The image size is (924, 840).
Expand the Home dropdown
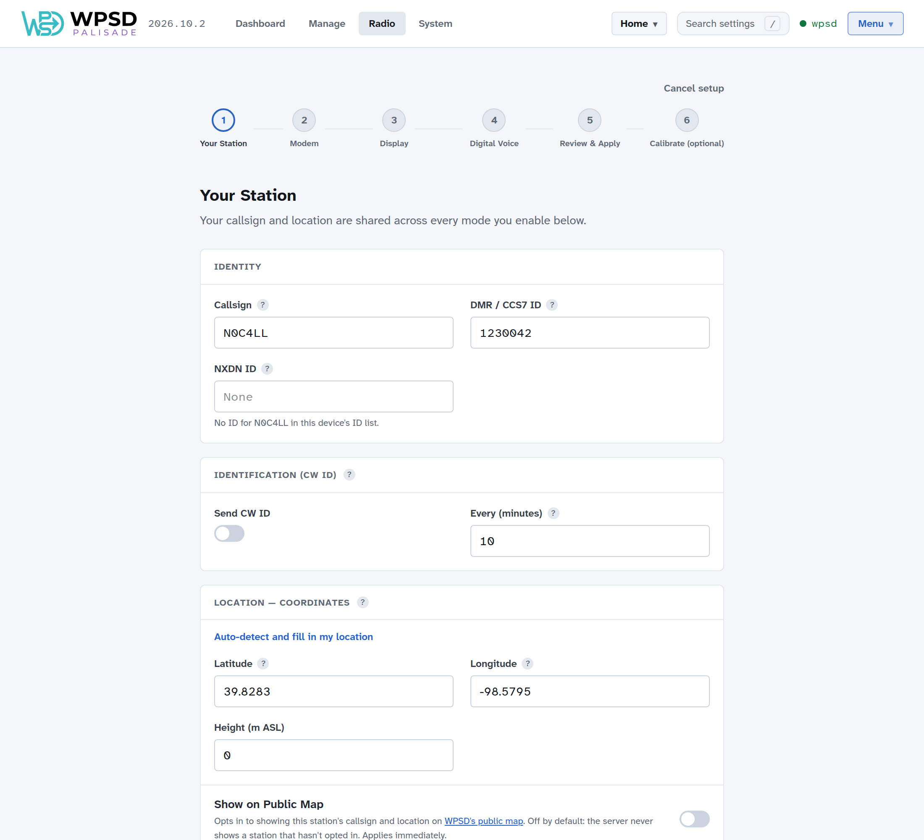(x=639, y=24)
